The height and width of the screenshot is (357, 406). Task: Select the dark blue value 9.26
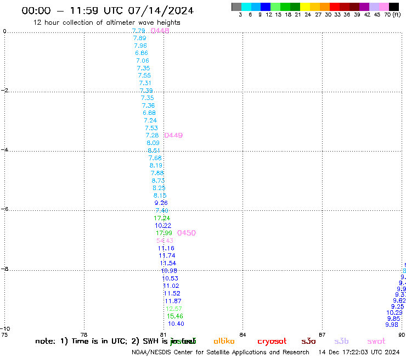tap(161, 203)
